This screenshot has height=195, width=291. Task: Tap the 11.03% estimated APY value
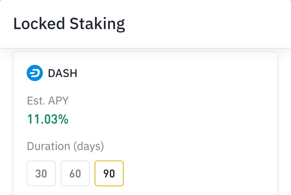(x=48, y=119)
